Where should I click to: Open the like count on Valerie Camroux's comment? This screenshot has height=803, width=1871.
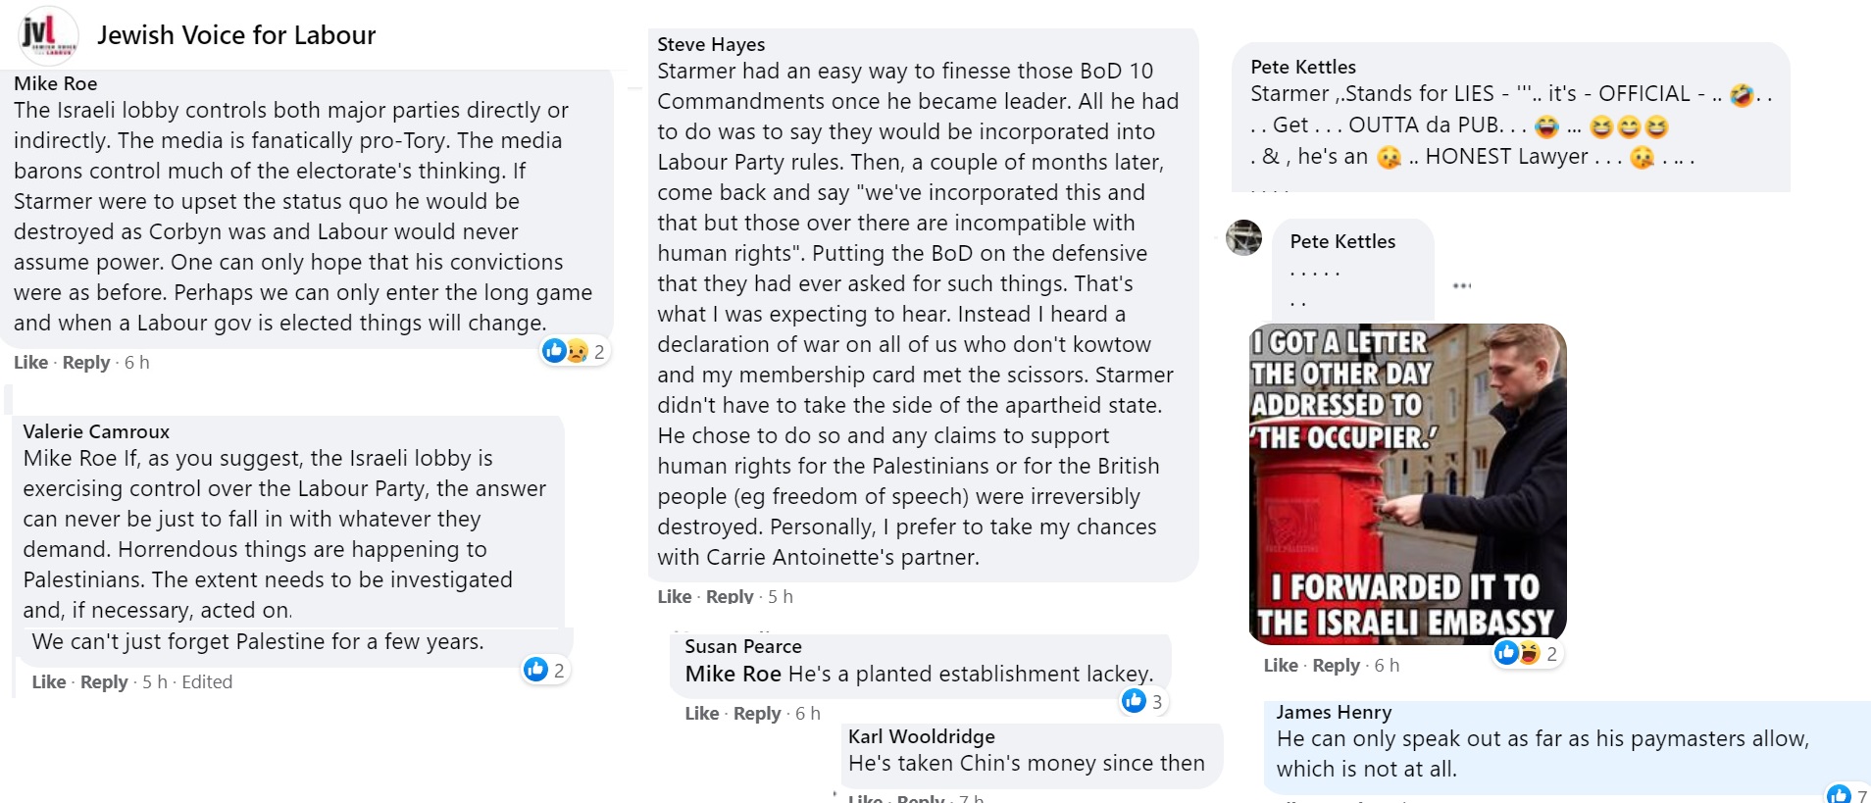point(545,670)
